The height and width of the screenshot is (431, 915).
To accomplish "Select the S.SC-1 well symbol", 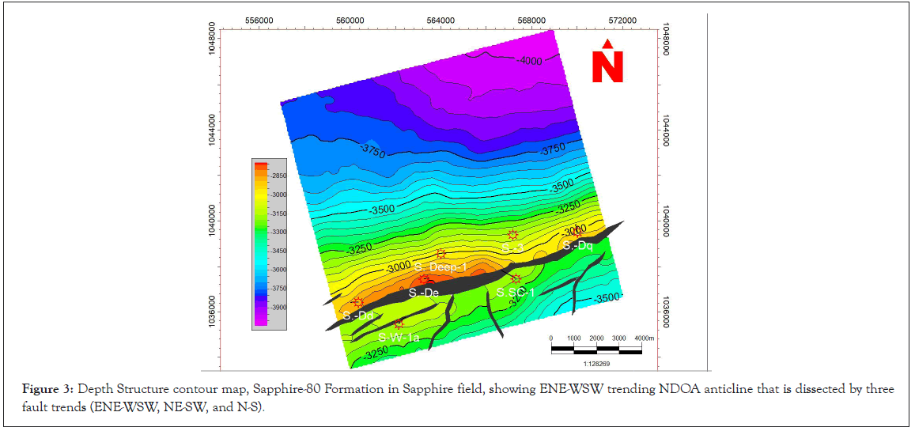I will [x=516, y=278].
